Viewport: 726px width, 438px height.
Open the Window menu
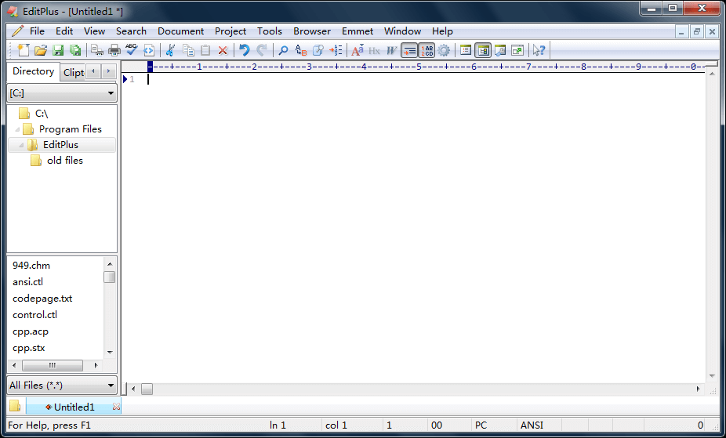(x=402, y=31)
